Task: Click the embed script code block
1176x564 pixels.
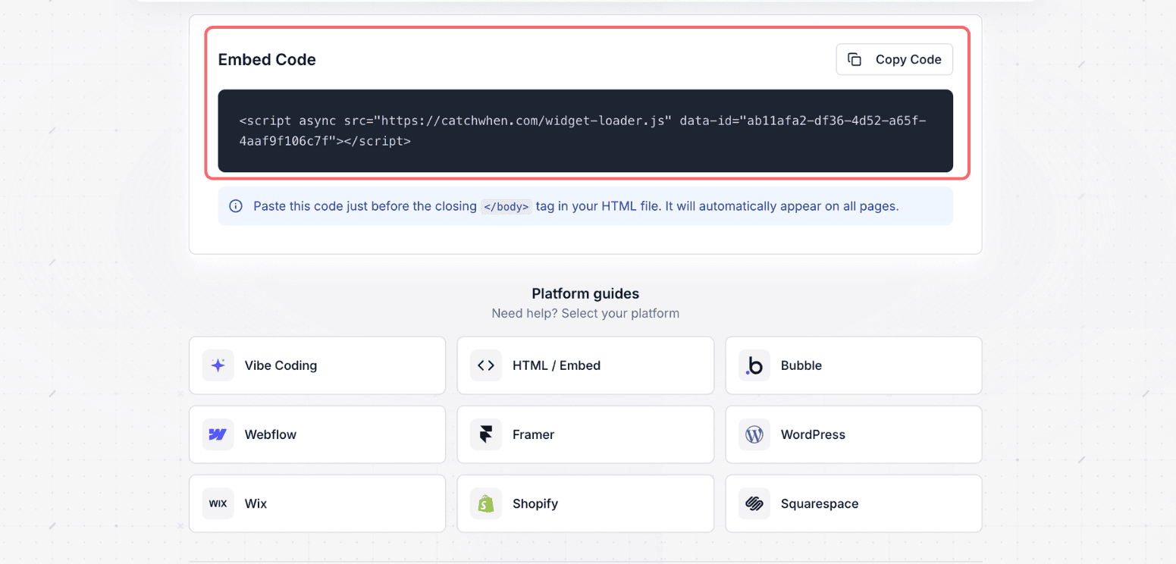Action: tap(585, 131)
